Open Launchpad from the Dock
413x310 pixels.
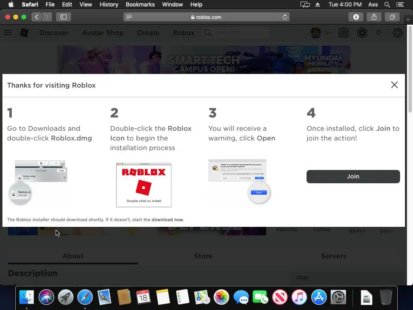coord(66,297)
